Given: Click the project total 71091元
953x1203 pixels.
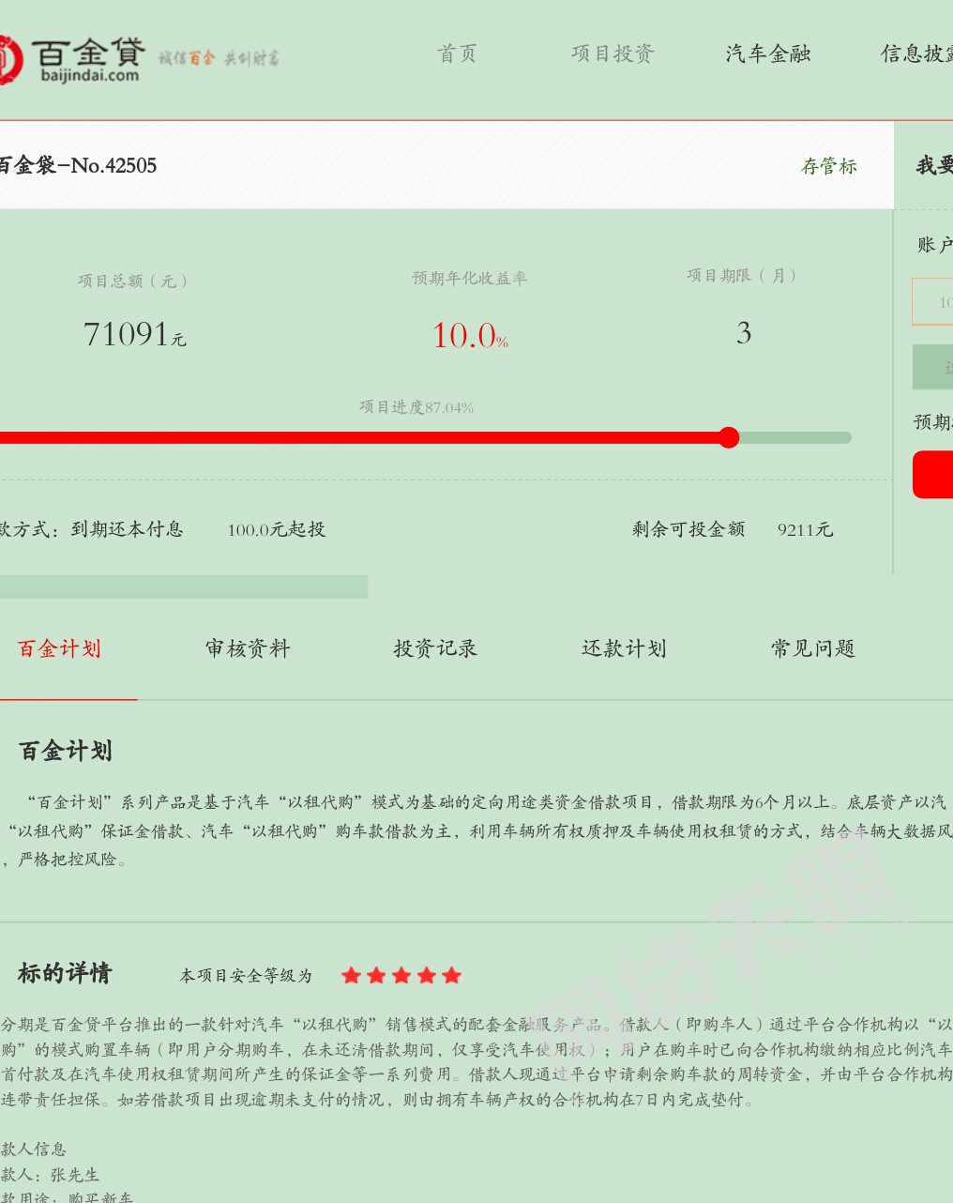Looking at the screenshot, I should pyautogui.click(x=135, y=334).
